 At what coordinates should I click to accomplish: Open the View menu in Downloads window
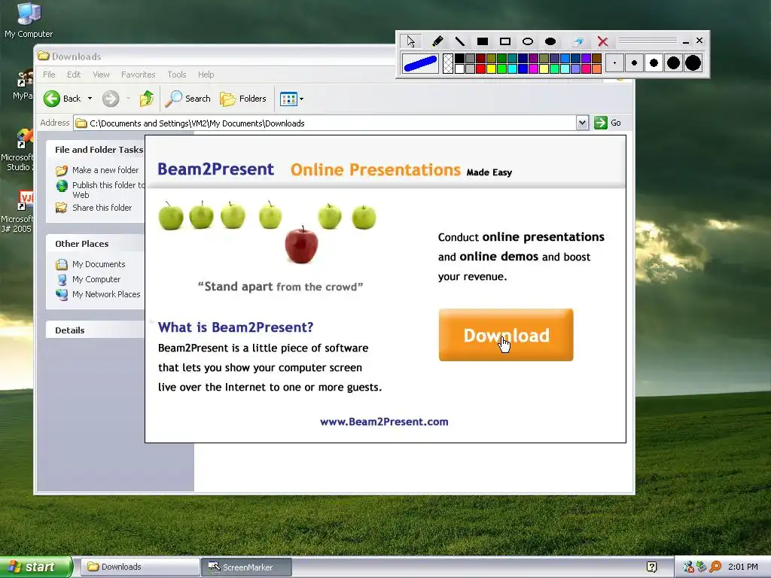pyautogui.click(x=101, y=75)
